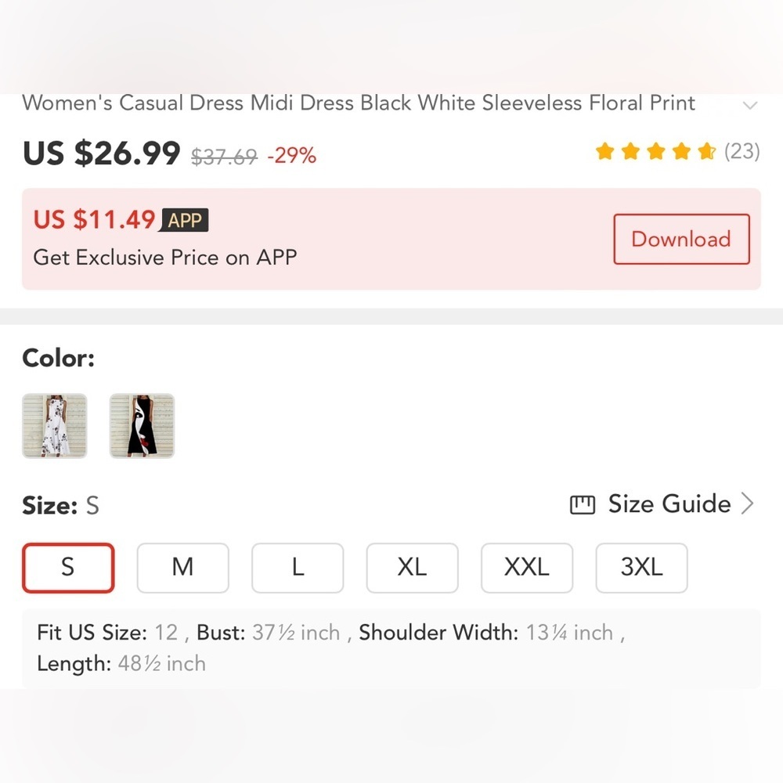This screenshot has height=783, width=783.
Task: Open the 23 reviews count
Action: [x=742, y=151]
